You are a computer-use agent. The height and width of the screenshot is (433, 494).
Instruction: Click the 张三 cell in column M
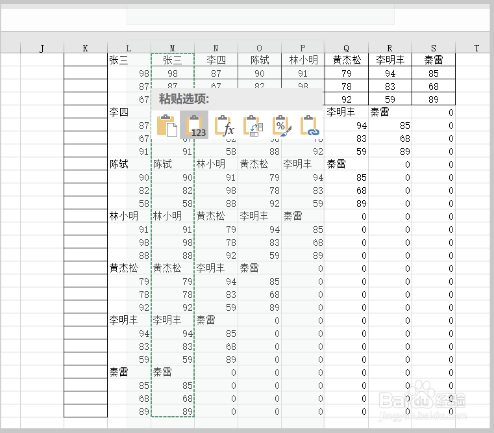click(173, 60)
